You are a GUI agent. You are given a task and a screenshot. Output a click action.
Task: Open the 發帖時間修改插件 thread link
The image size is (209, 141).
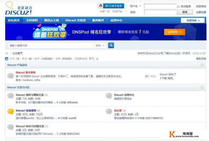(x=124, y=118)
